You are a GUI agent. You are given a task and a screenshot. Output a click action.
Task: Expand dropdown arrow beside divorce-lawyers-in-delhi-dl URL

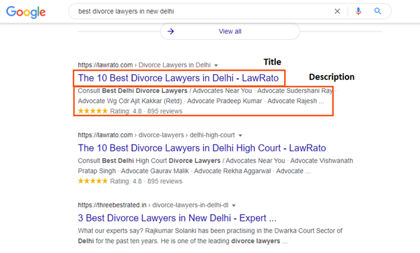pos(234,206)
